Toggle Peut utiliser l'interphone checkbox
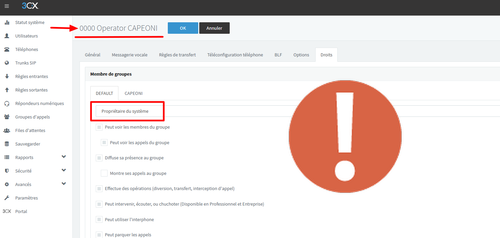This screenshot has width=500, height=238. (x=99, y=220)
